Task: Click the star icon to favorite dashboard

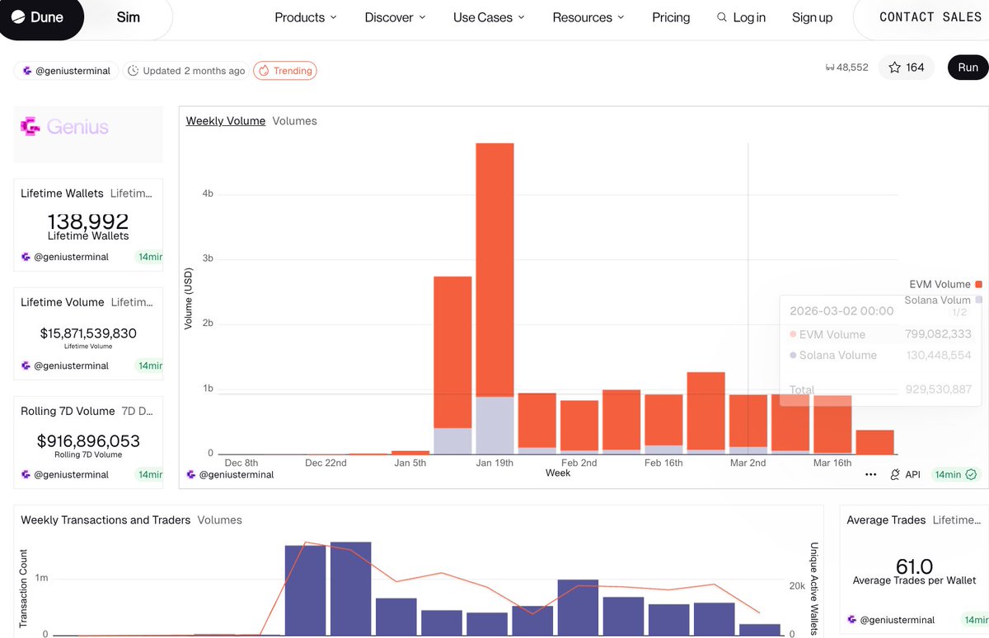Action: [895, 68]
